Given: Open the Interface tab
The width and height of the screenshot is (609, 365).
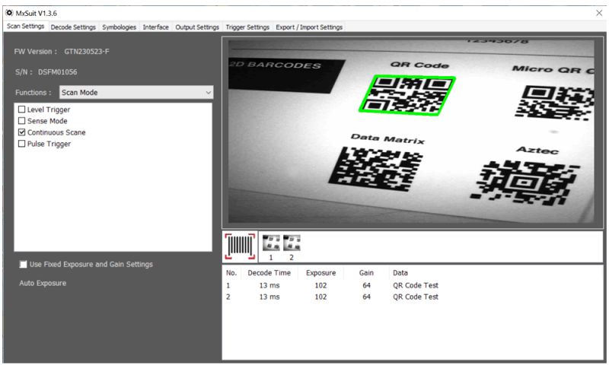Looking at the screenshot, I should coord(156,27).
